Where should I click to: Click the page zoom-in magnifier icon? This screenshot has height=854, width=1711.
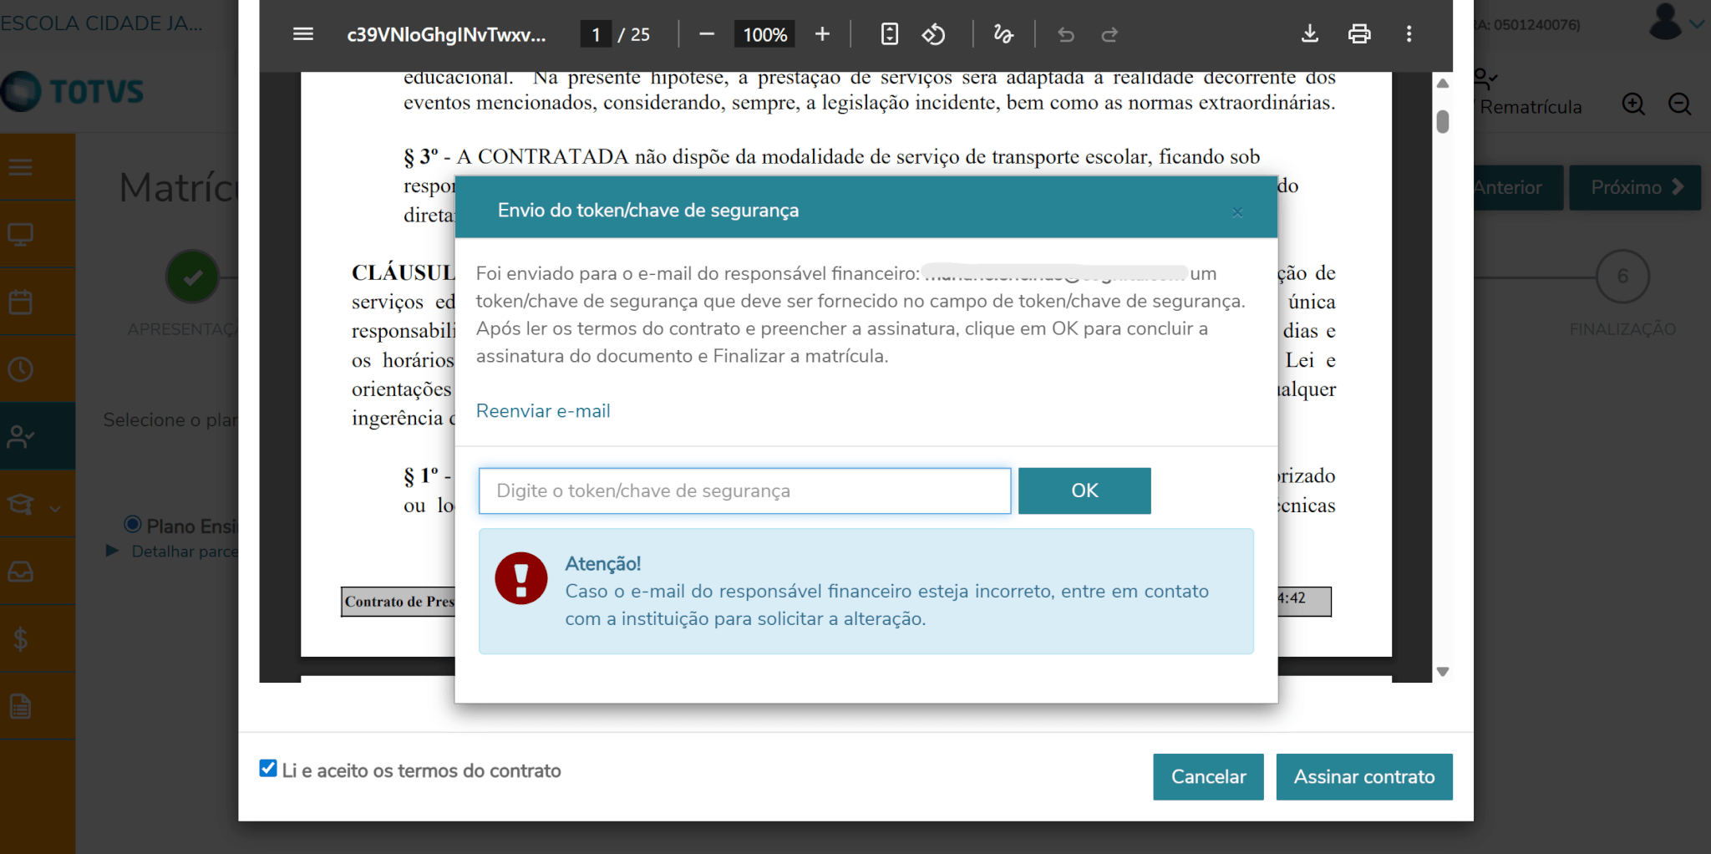click(1633, 104)
